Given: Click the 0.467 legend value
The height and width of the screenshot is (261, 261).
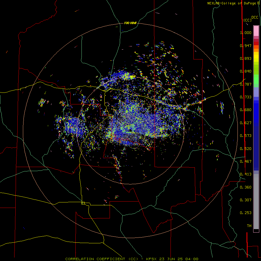Looking at the screenshot, I should pyautogui.click(x=246, y=162).
